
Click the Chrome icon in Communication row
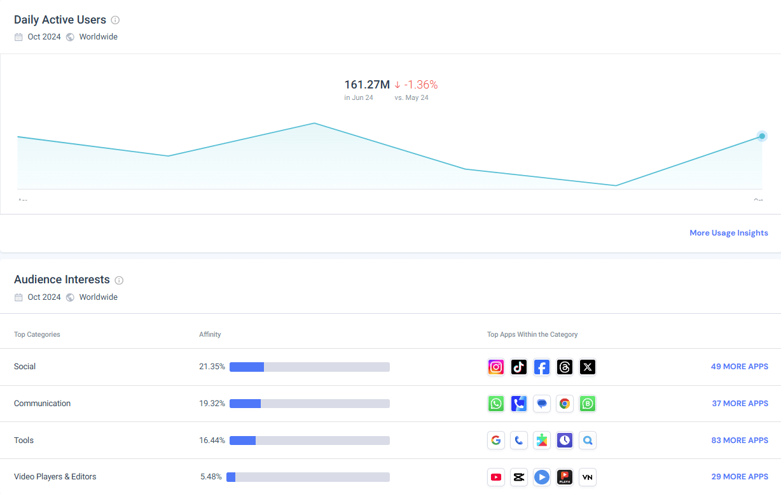(x=565, y=404)
